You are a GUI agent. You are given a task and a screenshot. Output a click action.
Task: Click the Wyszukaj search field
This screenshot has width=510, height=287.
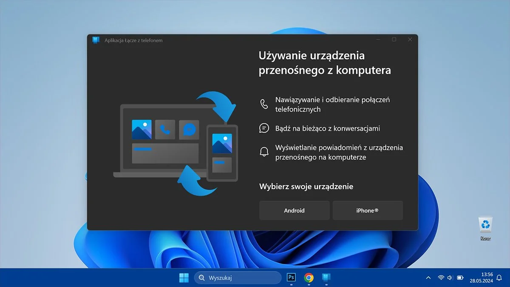point(238,277)
